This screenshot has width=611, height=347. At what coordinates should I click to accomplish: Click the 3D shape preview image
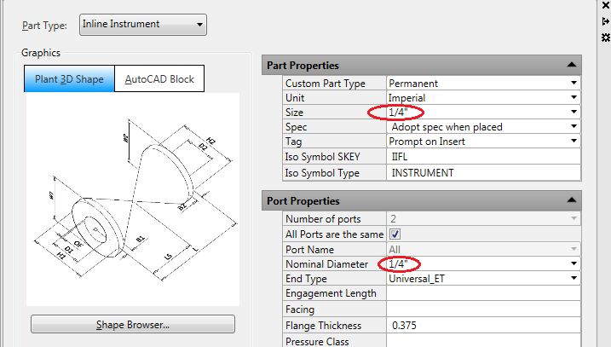[x=132, y=198]
